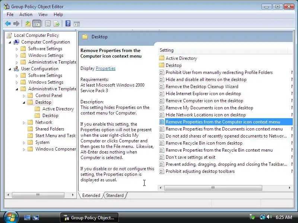Select Start Menu and Taskbar tree item

pos(55,136)
